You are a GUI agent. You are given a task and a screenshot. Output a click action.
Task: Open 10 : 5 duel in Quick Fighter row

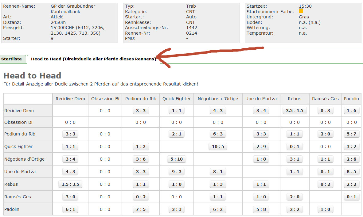(x=218, y=147)
